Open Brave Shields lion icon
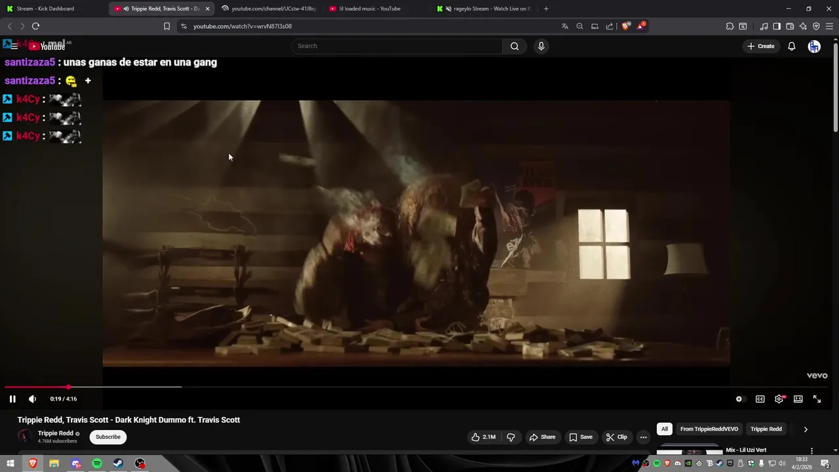Viewport: 839px width, 472px height. point(625,26)
